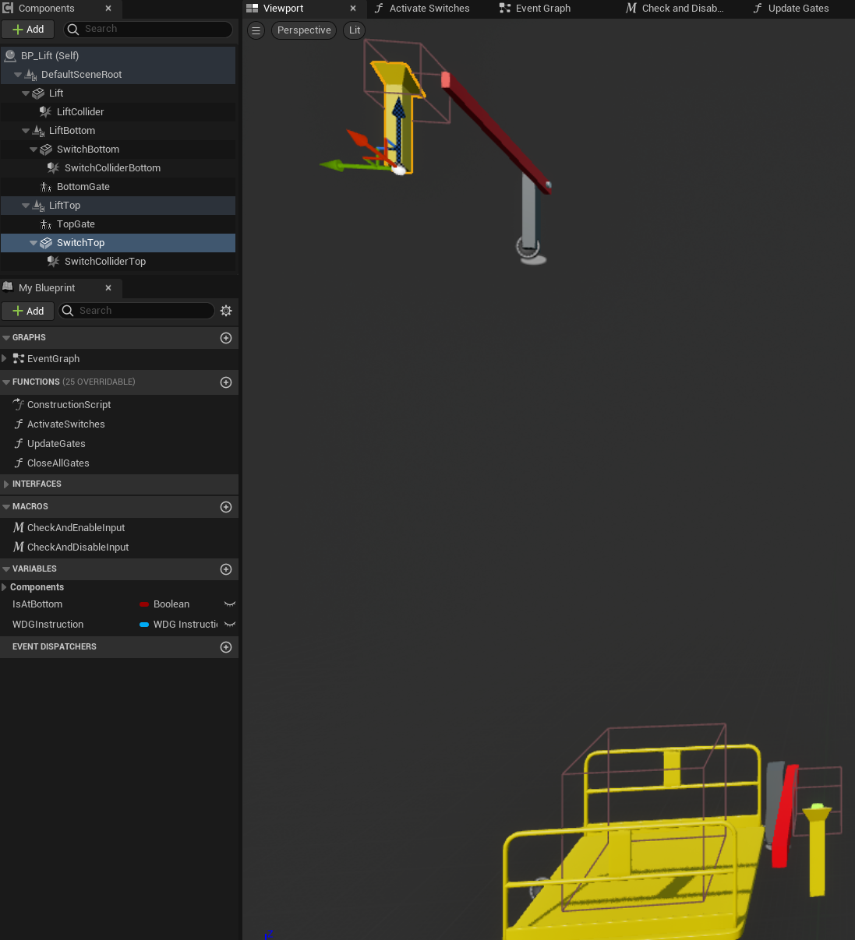
Task: Switch to the Activate Switches tab
Action: tap(422, 9)
